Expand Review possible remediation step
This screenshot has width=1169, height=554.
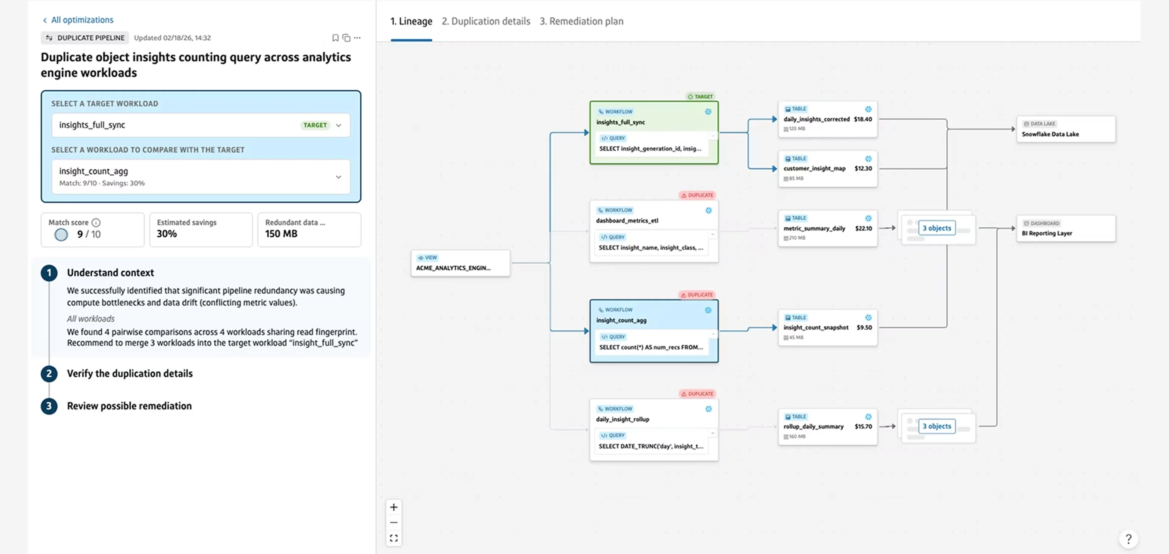(129, 406)
